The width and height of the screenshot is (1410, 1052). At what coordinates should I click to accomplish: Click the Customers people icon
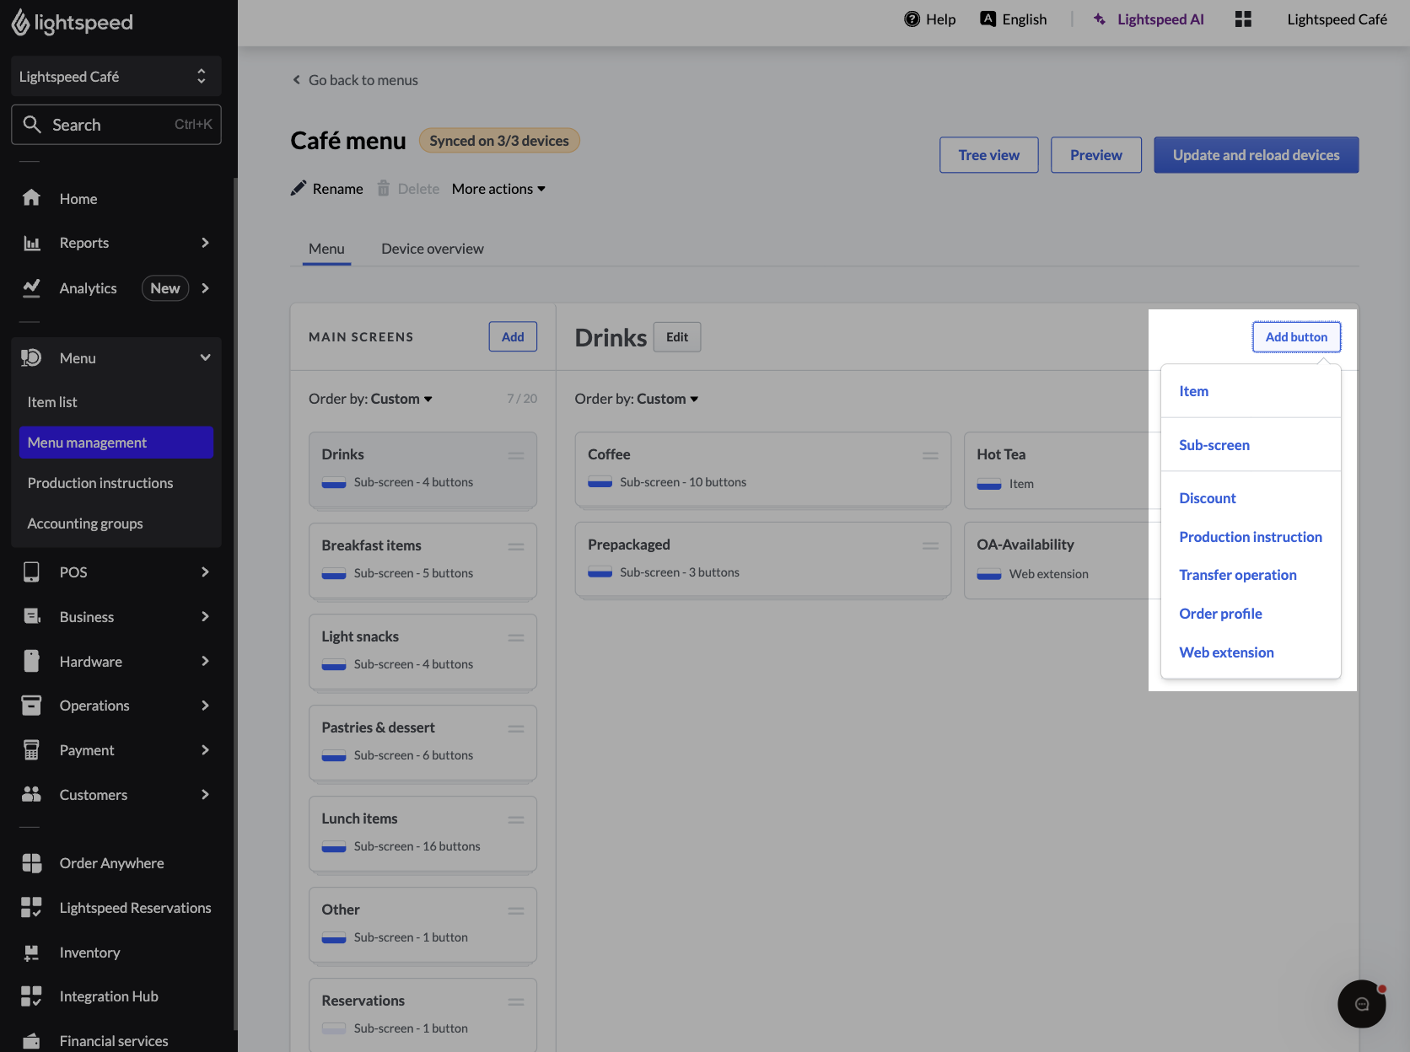click(31, 795)
